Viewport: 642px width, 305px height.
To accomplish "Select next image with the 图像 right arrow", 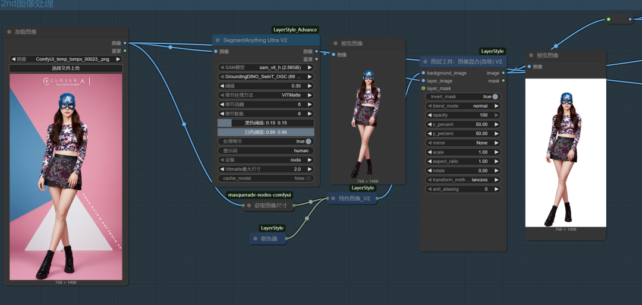I will [x=118, y=59].
